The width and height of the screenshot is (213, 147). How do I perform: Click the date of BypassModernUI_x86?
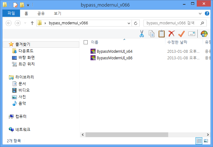pos(183,58)
